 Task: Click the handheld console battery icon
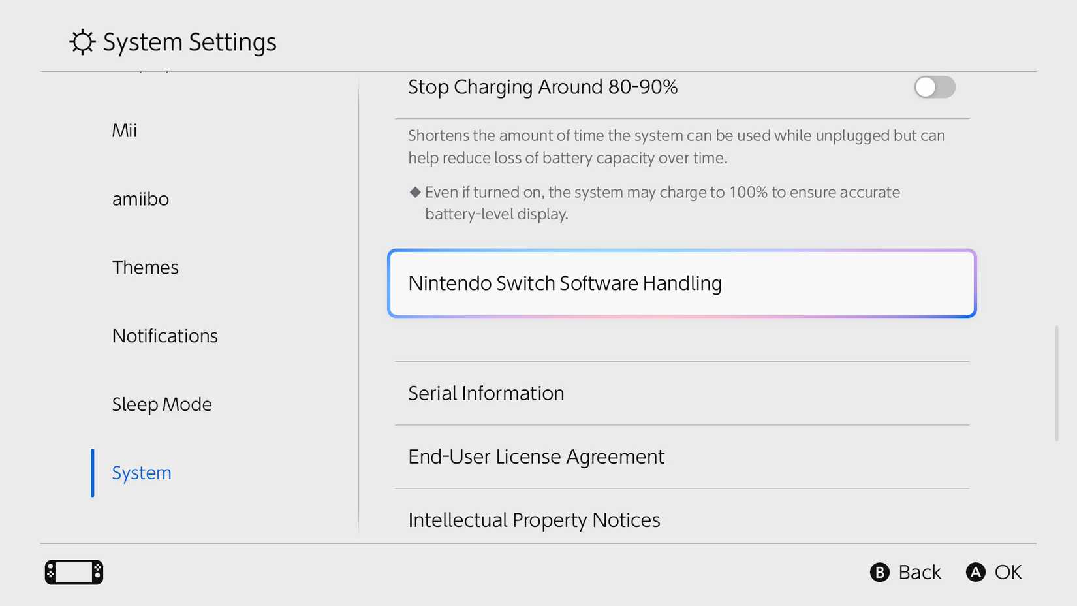[x=73, y=571]
